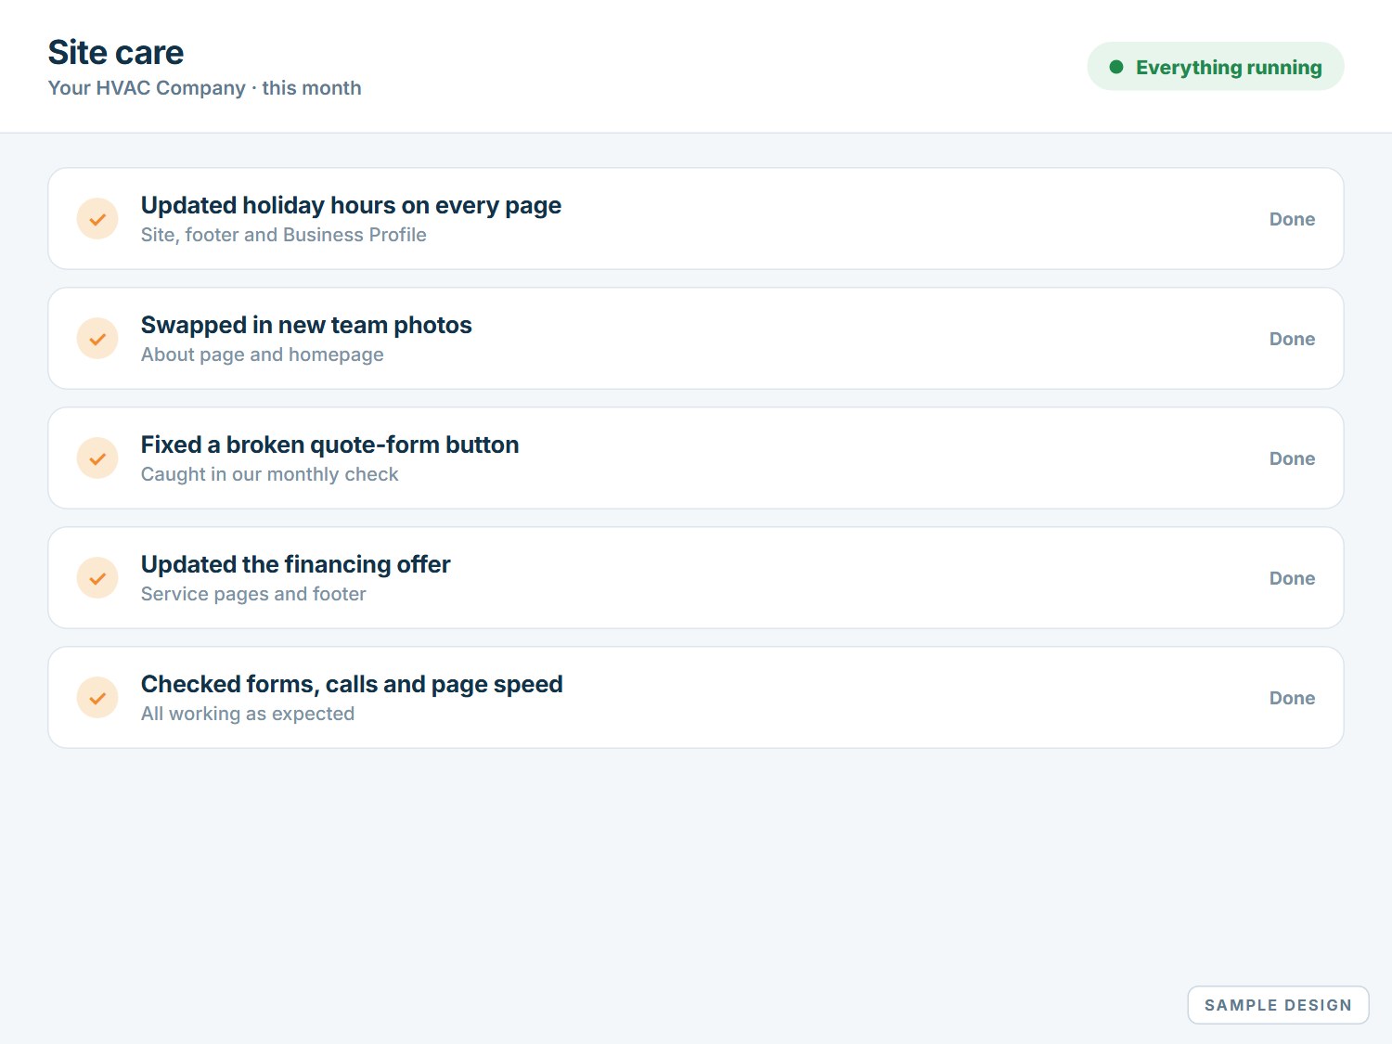The height and width of the screenshot is (1044, 1392).
Task: Click Done on the Checked forms row
Action: [x=1292, y=698]
